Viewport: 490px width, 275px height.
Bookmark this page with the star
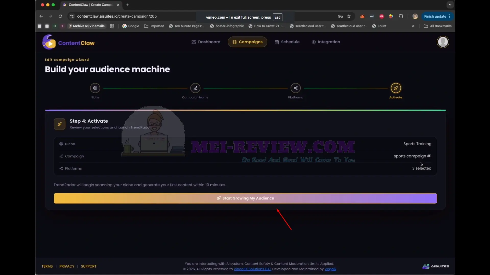pyautogui.click(x=349, y=16)
